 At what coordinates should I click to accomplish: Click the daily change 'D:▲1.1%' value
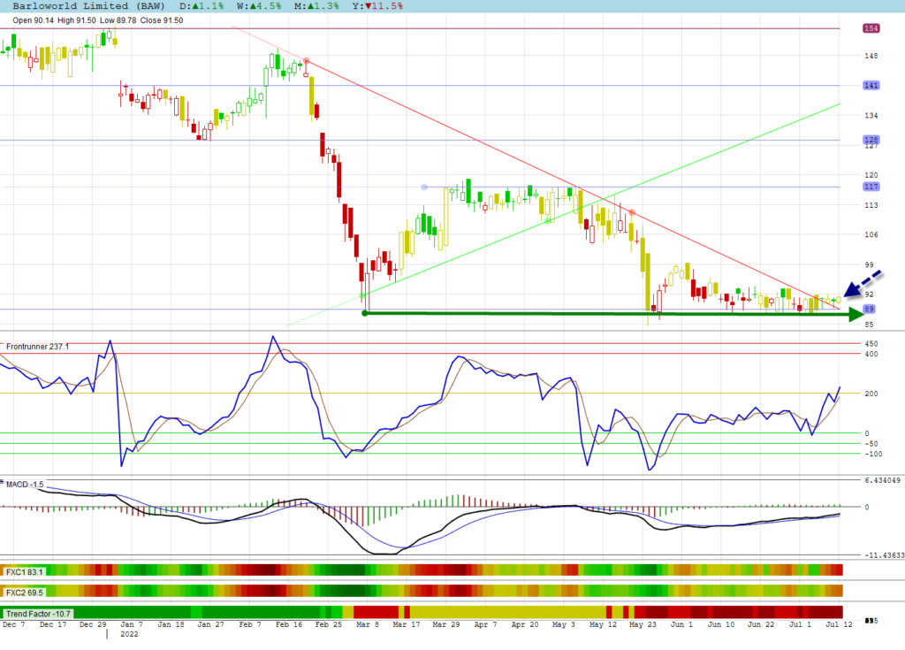[x=202, y=6]
